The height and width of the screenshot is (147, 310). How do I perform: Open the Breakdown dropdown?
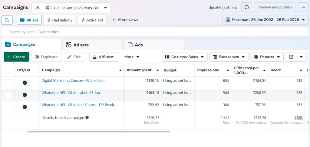click(x=229, y=57)
